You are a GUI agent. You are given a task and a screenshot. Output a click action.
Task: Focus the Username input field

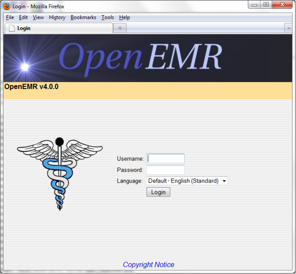tap(165, 158)
